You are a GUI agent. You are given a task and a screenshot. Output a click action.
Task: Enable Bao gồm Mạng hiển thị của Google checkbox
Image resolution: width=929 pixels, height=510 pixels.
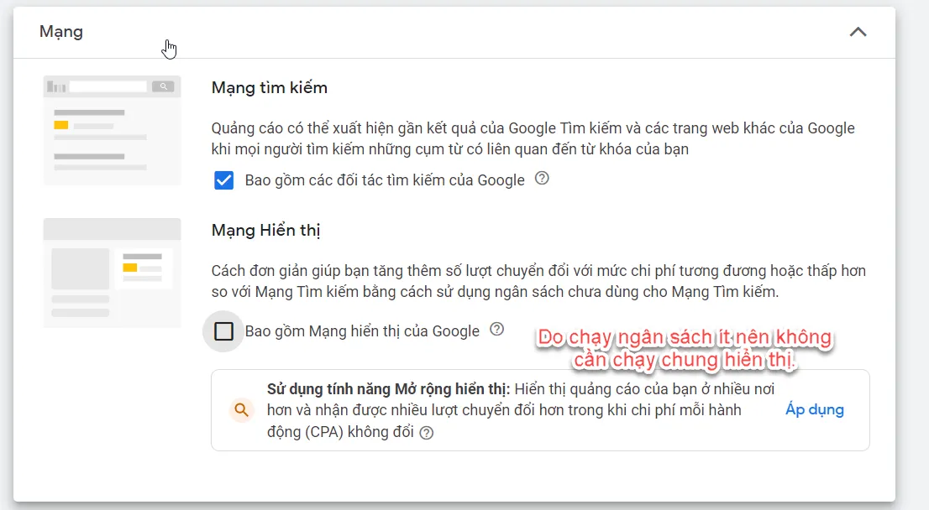click(x=223, y=331)
